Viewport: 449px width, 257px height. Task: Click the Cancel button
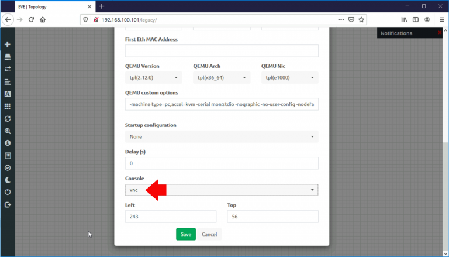(x=209, y=234)
